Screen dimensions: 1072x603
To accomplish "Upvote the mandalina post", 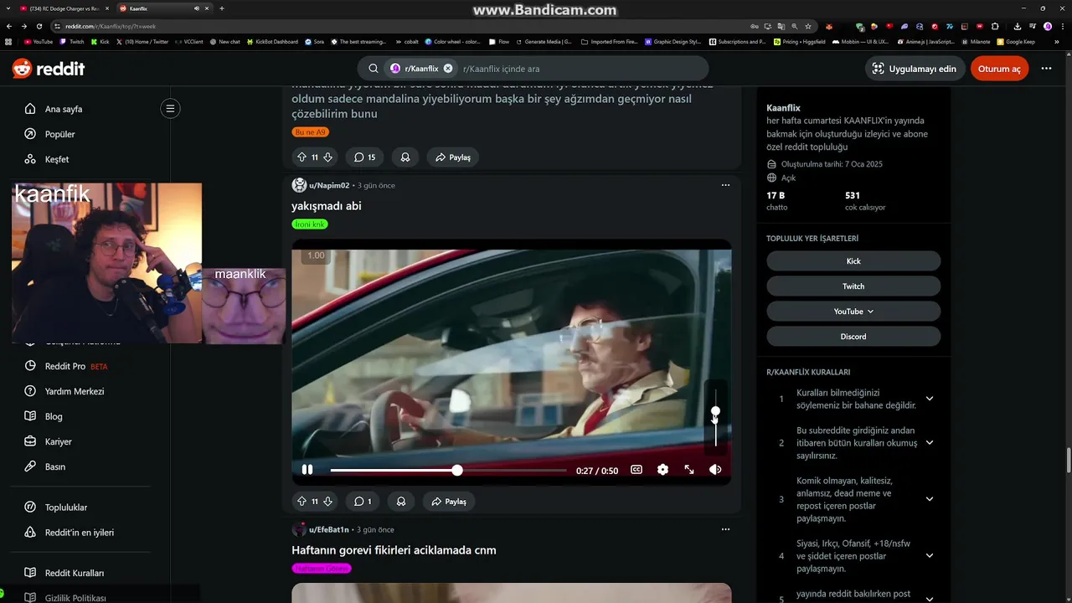I will 301,157.
